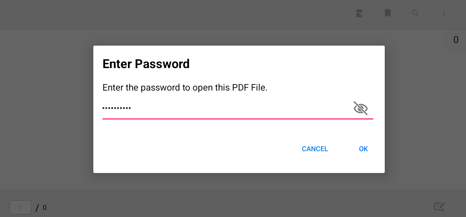Viewport: 466px width, 217px height.
Task: Click the empty middle of bottom page bar
Action: [228, 204]
